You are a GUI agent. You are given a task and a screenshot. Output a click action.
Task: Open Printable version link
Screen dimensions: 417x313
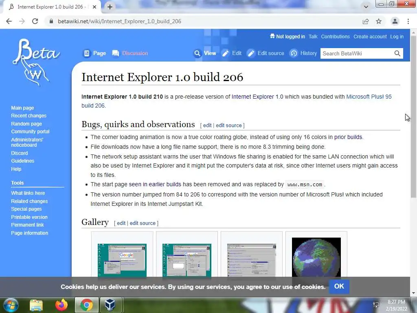tap(29, 217)
